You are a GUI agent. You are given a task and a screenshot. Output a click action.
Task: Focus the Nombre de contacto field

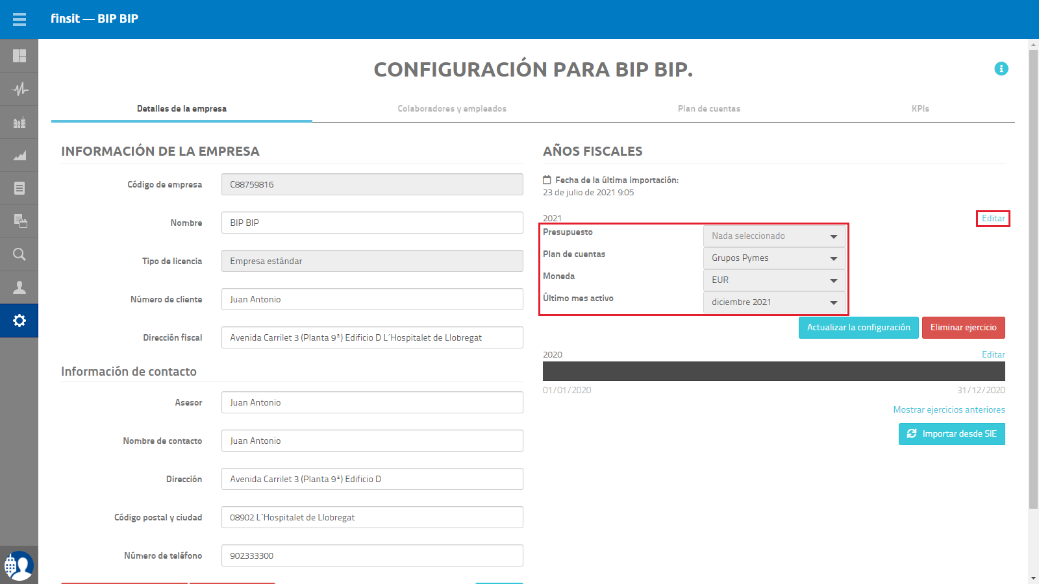(x=372, y=441)
